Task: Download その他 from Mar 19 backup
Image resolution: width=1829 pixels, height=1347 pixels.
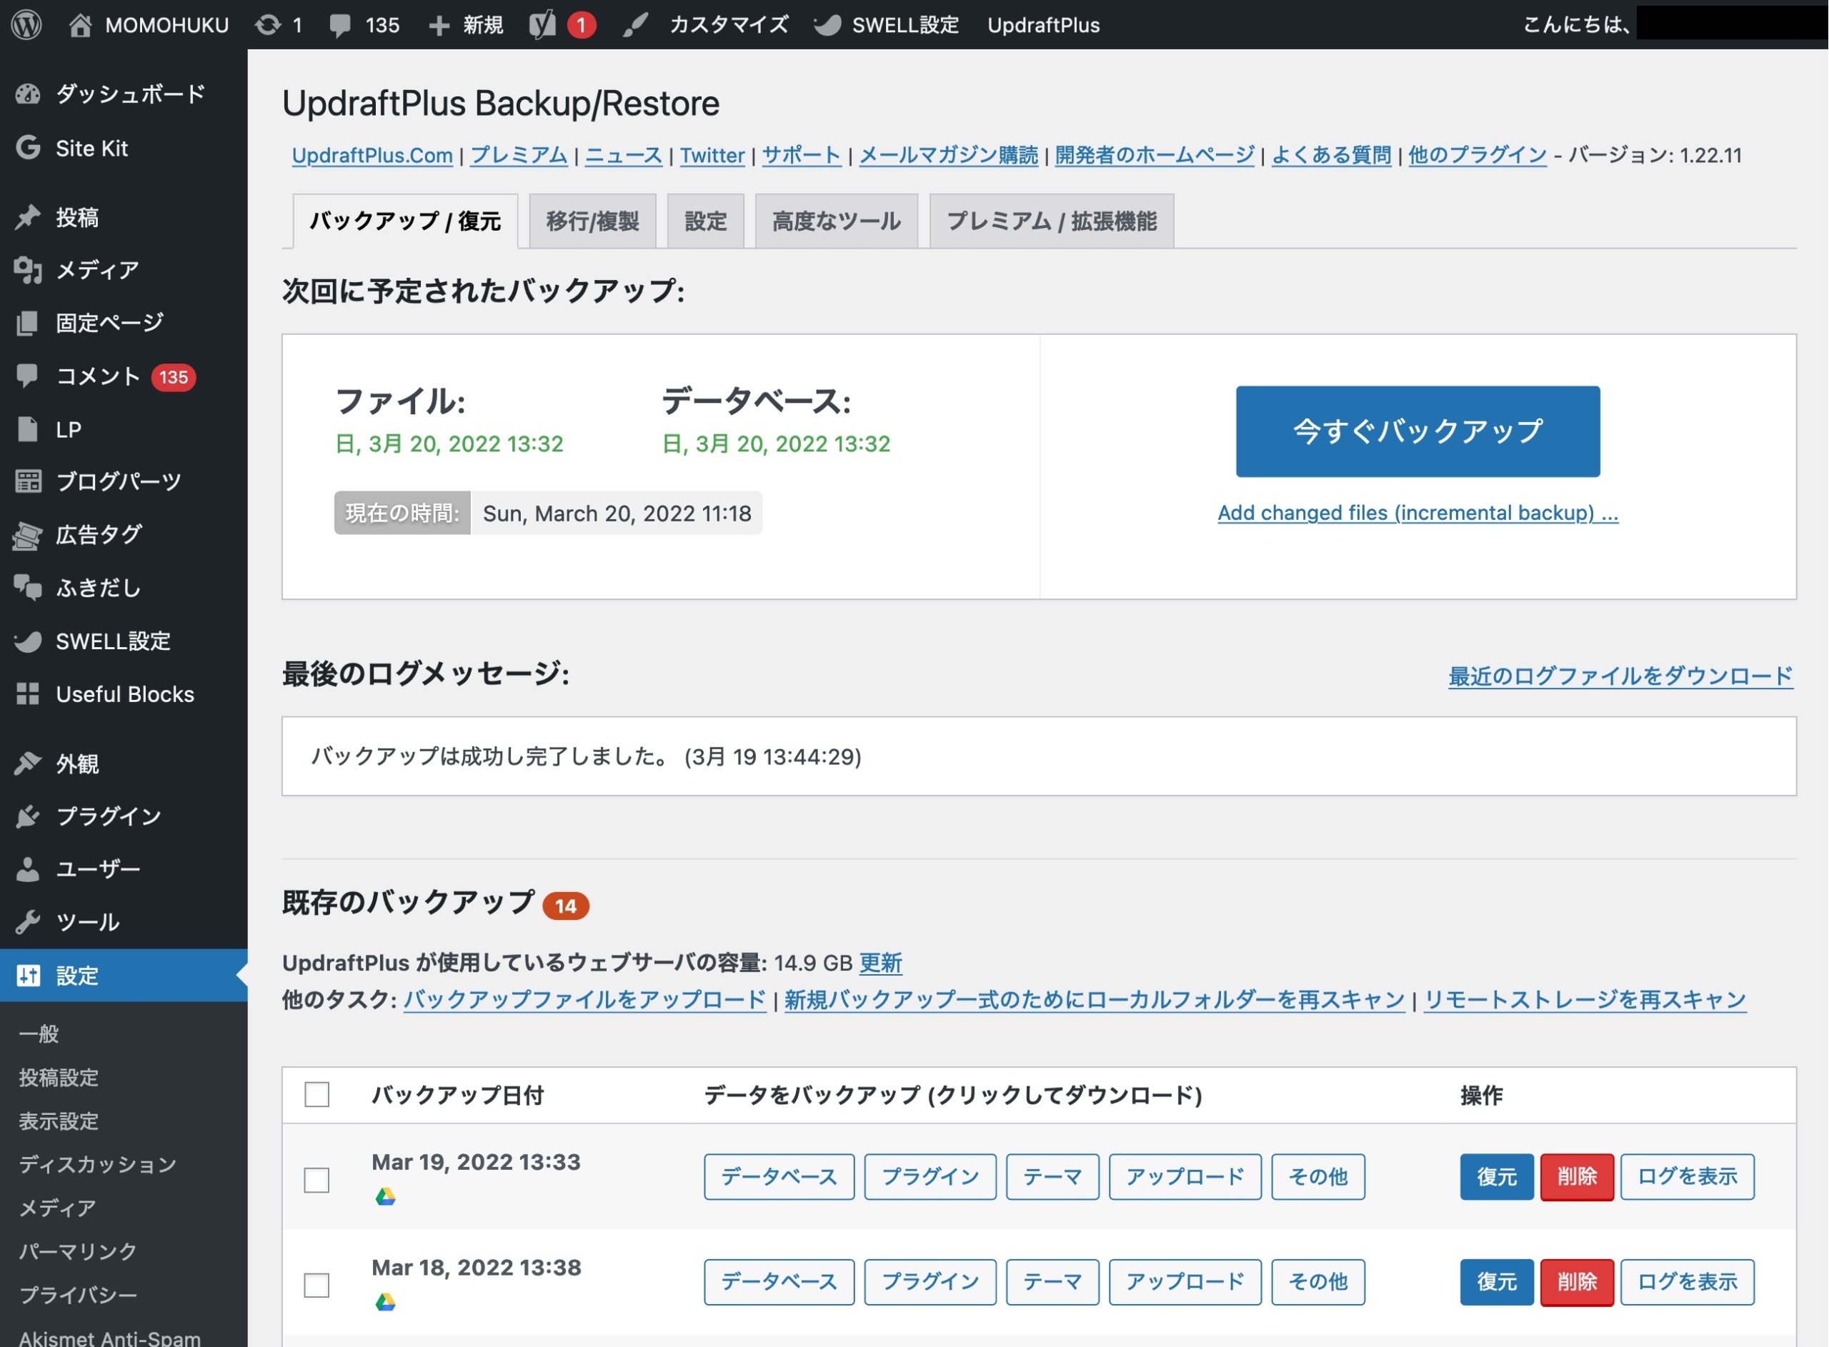Action: click(x=1317, y=1176)
